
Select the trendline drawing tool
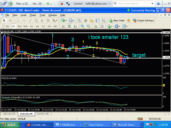[x=30, y=20]
